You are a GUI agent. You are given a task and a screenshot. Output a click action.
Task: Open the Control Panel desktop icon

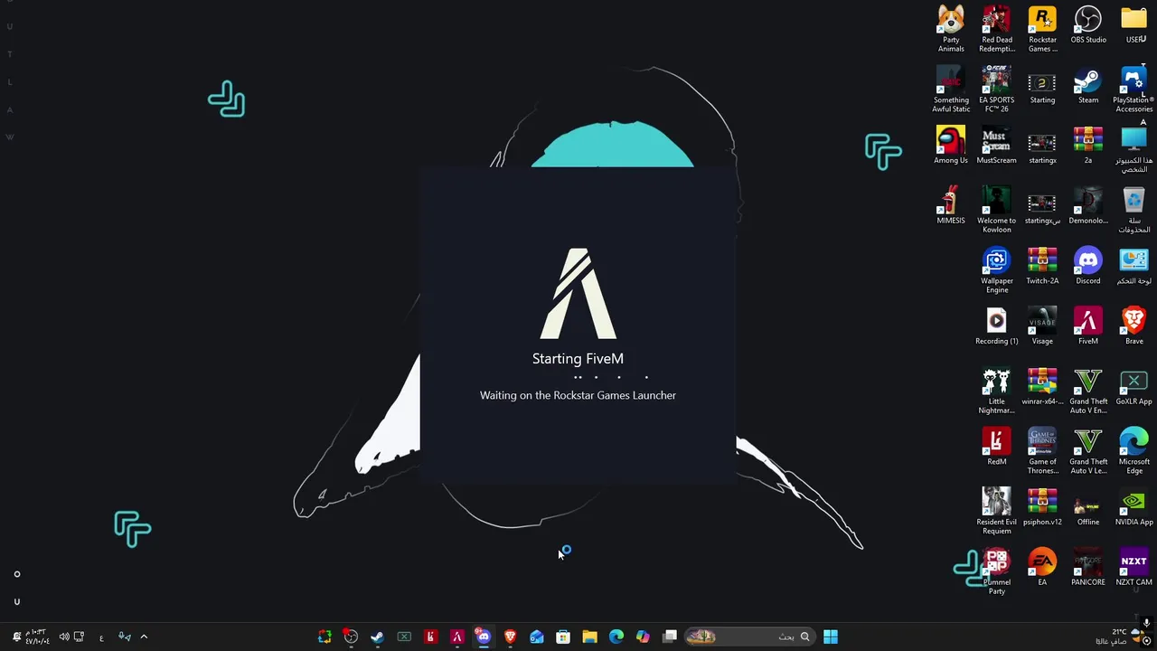(1133, 267)
